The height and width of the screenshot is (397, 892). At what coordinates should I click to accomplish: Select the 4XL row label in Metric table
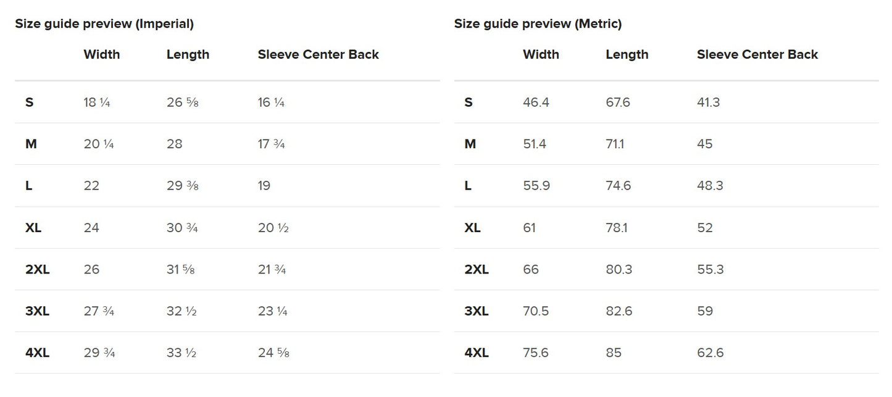click(477, 353)
